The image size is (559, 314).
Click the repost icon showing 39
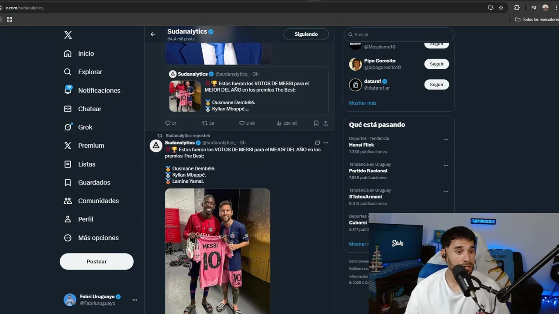pos(204,123)
